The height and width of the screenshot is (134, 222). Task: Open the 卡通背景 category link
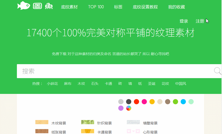(105, 132)
